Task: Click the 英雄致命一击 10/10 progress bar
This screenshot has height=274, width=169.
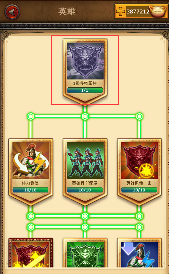Action: pyautogui.click(x=139, y=190)
